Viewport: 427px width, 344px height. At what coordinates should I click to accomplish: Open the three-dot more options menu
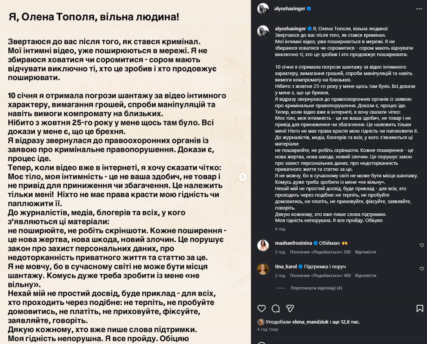coord(419,9)
